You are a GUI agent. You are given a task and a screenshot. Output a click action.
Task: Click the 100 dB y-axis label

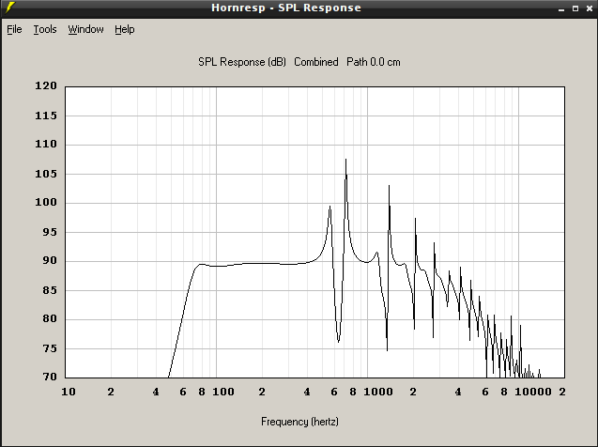coord(46,203)
